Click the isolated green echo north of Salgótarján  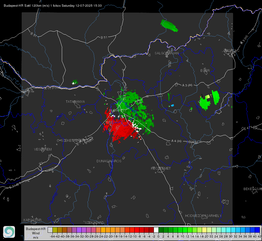coord(169,26)
